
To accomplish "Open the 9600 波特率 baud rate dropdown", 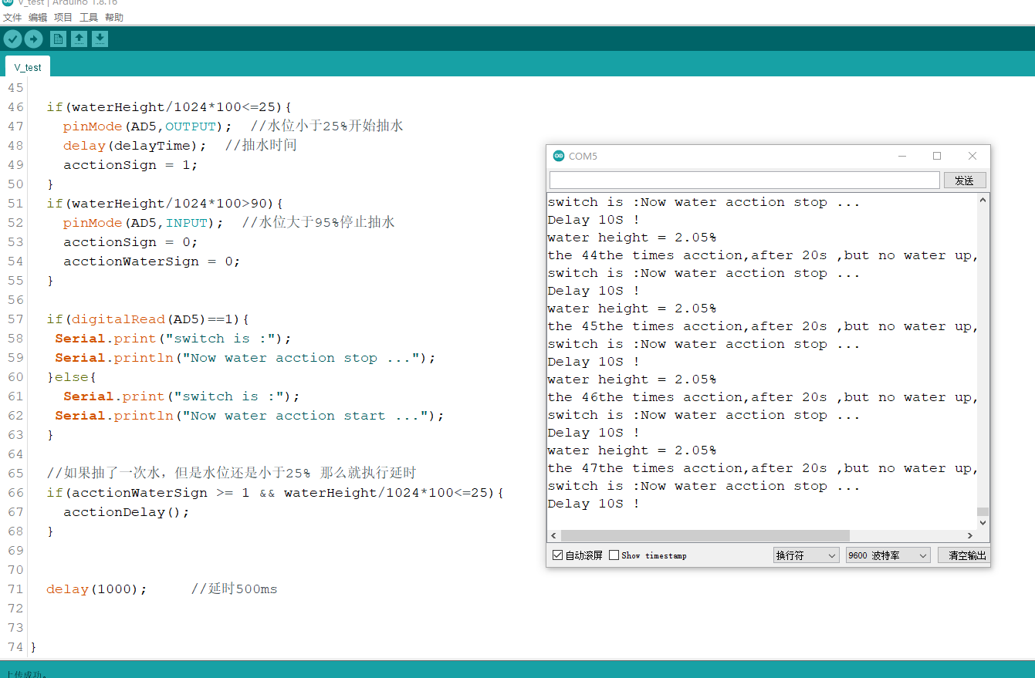I will (888, 555).
